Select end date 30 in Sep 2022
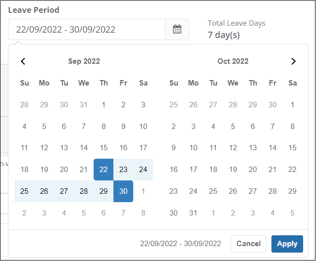 [x=123, y=191]
